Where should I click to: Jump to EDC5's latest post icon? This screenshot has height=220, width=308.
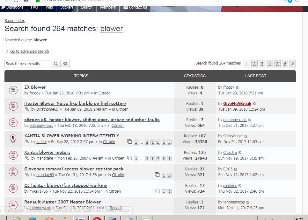coord(236,169)
